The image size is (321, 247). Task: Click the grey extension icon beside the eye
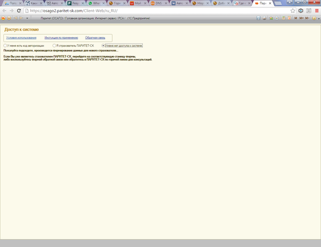click(309, 11)
